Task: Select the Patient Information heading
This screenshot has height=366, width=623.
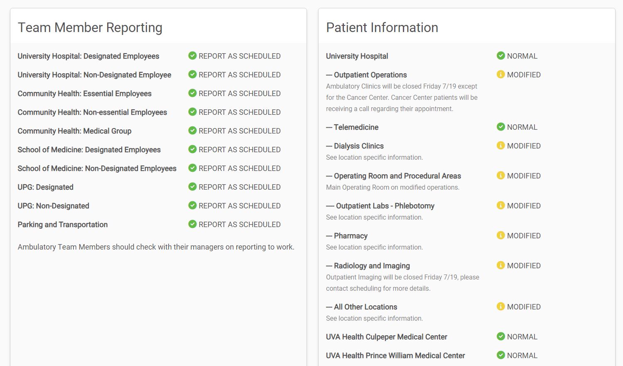Action: 382,27
